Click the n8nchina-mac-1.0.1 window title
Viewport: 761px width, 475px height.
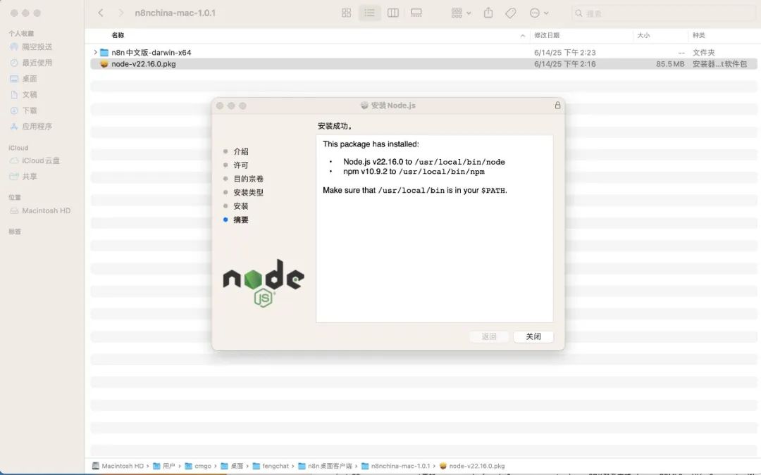[x=175, y=13]
